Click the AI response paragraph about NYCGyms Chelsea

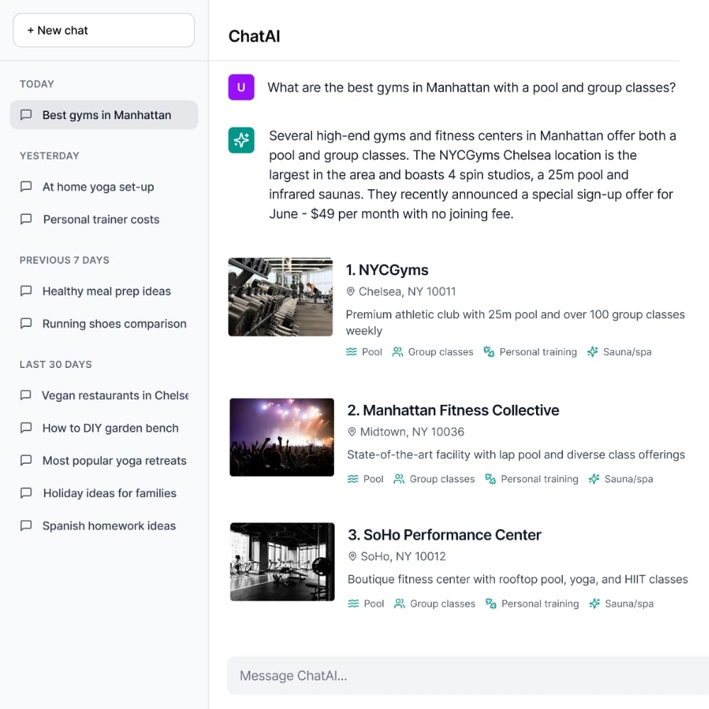click(x=472, y=174)
